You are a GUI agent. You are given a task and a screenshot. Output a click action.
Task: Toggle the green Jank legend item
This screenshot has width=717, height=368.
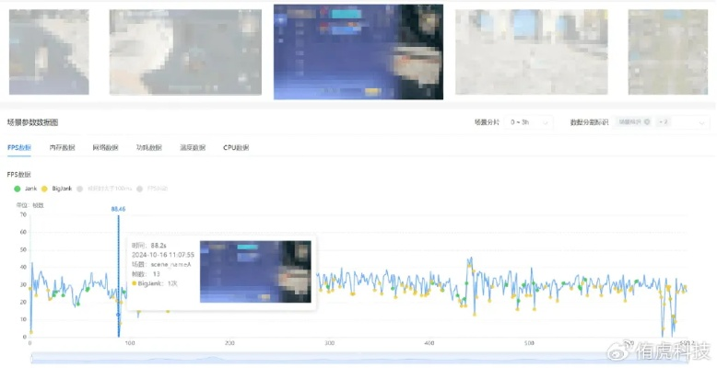pos(26,189)
